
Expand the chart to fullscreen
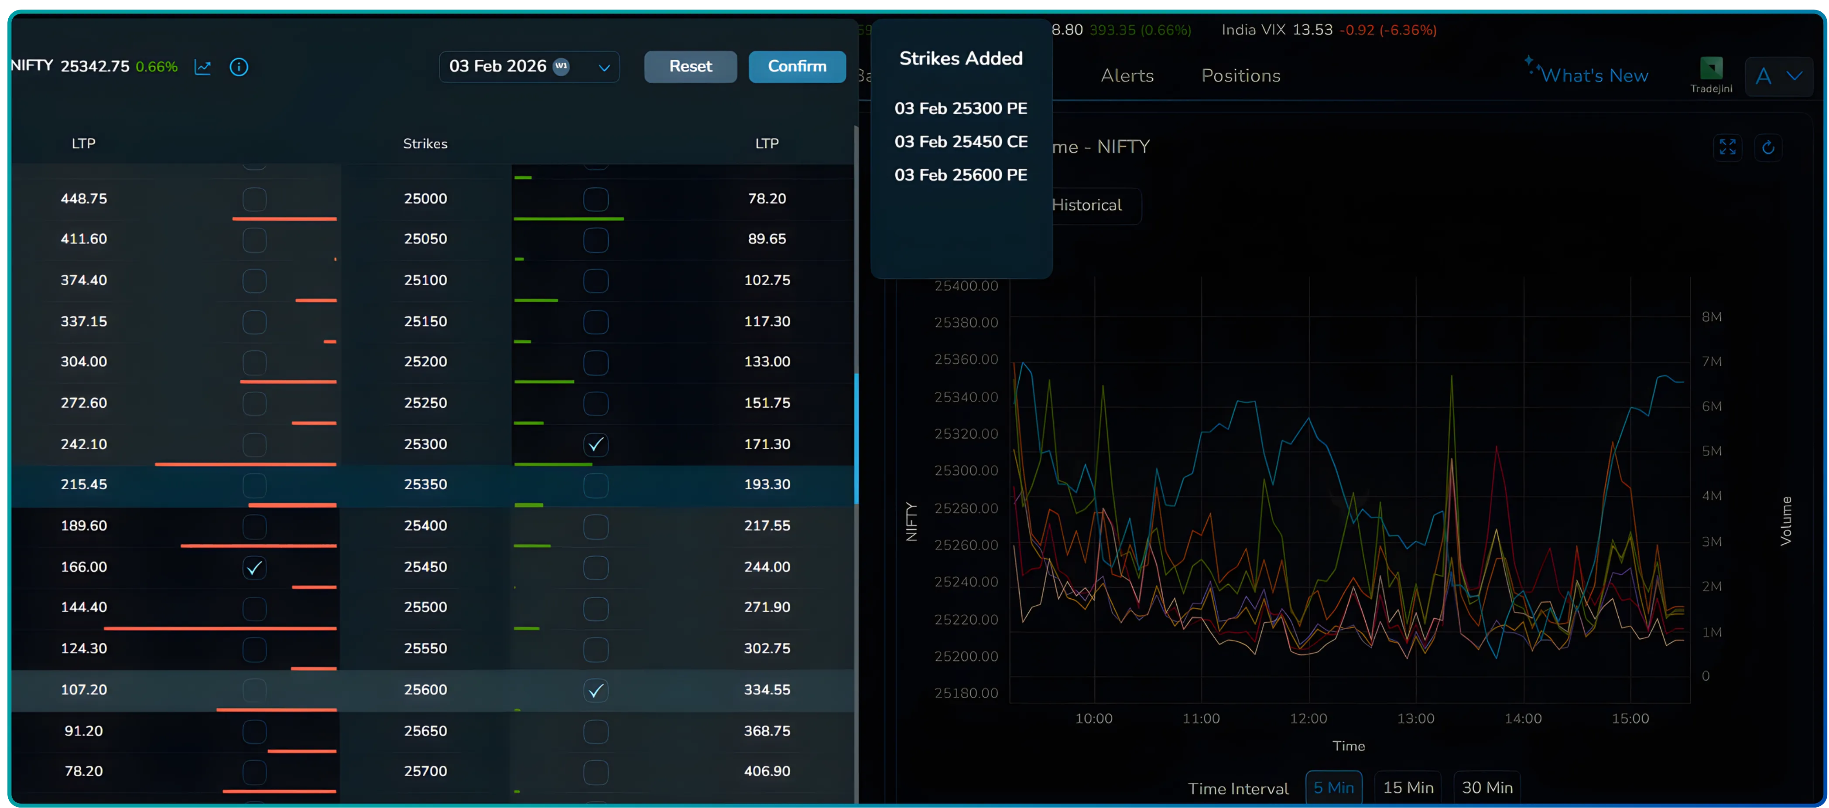click(1728, 147)
